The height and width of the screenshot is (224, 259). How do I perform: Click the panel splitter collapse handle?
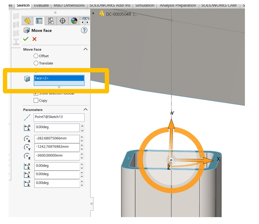pyautogui.click(x=92, y=204)
